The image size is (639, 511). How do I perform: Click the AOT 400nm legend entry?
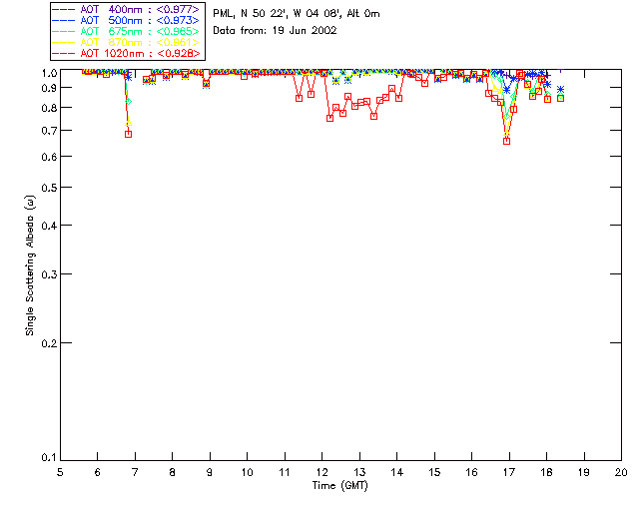click(x=126, y=9)
